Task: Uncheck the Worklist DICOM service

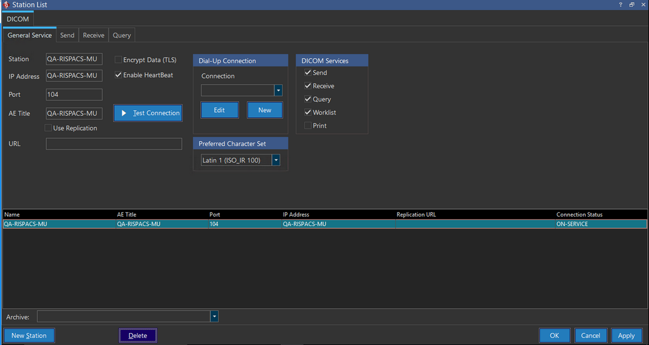Action: click(308, 112)
